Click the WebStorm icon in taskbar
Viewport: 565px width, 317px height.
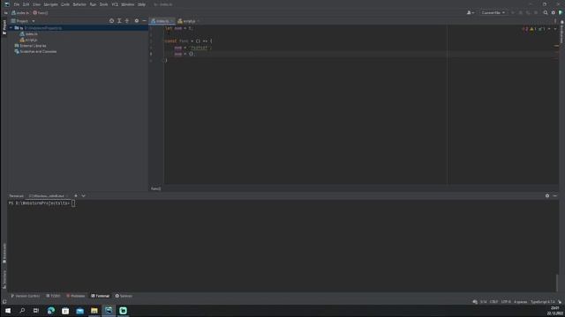click(x=109, y=311)
